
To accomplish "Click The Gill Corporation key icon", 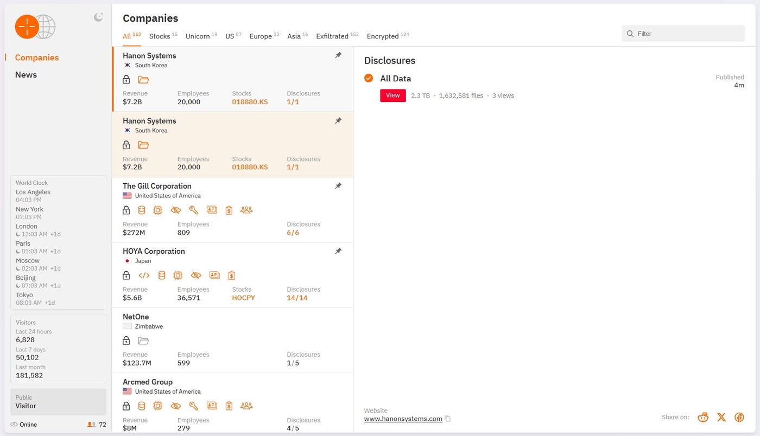I will click(193, 210).
